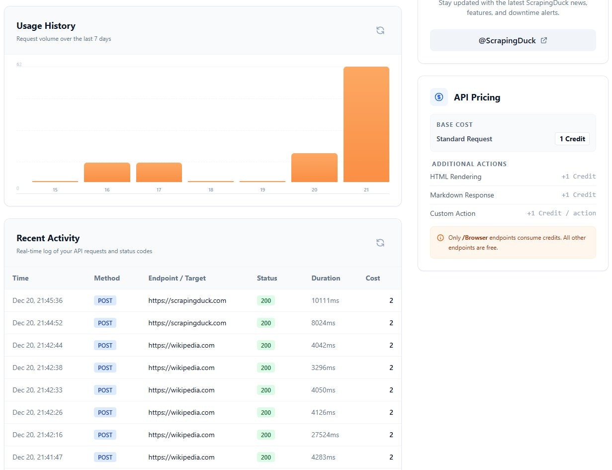Select the row timestamped Dec 20, 21:44:52
Screen dimensions: 612x470
(203, 323)
